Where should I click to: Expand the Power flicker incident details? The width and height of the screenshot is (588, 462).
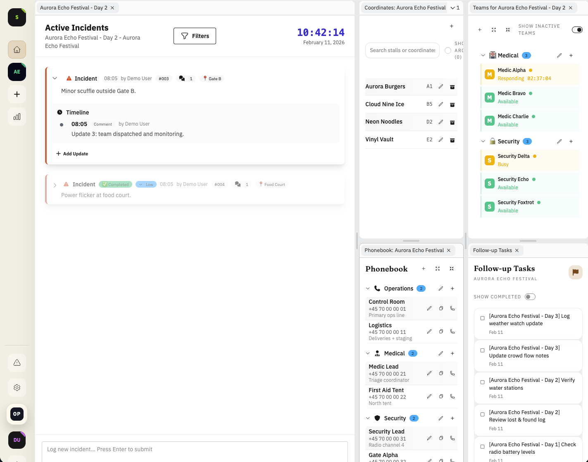[55, 184]
